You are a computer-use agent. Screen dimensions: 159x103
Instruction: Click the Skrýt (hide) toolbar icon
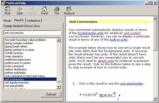7,11
